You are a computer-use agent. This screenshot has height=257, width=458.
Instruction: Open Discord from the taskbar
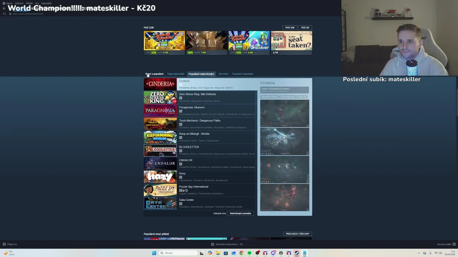point(273,253)
